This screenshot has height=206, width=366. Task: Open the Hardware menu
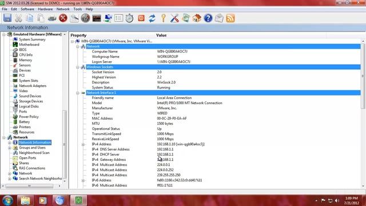45,9
